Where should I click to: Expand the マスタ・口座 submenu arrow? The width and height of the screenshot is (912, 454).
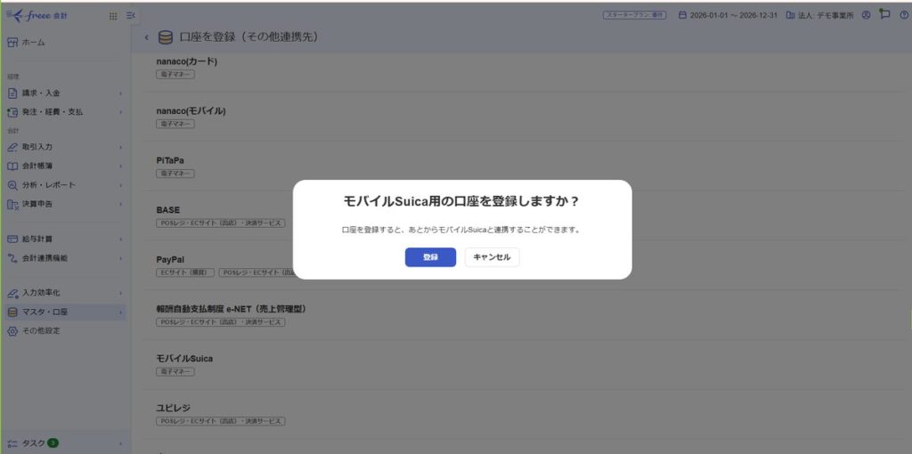pos(121,312)
